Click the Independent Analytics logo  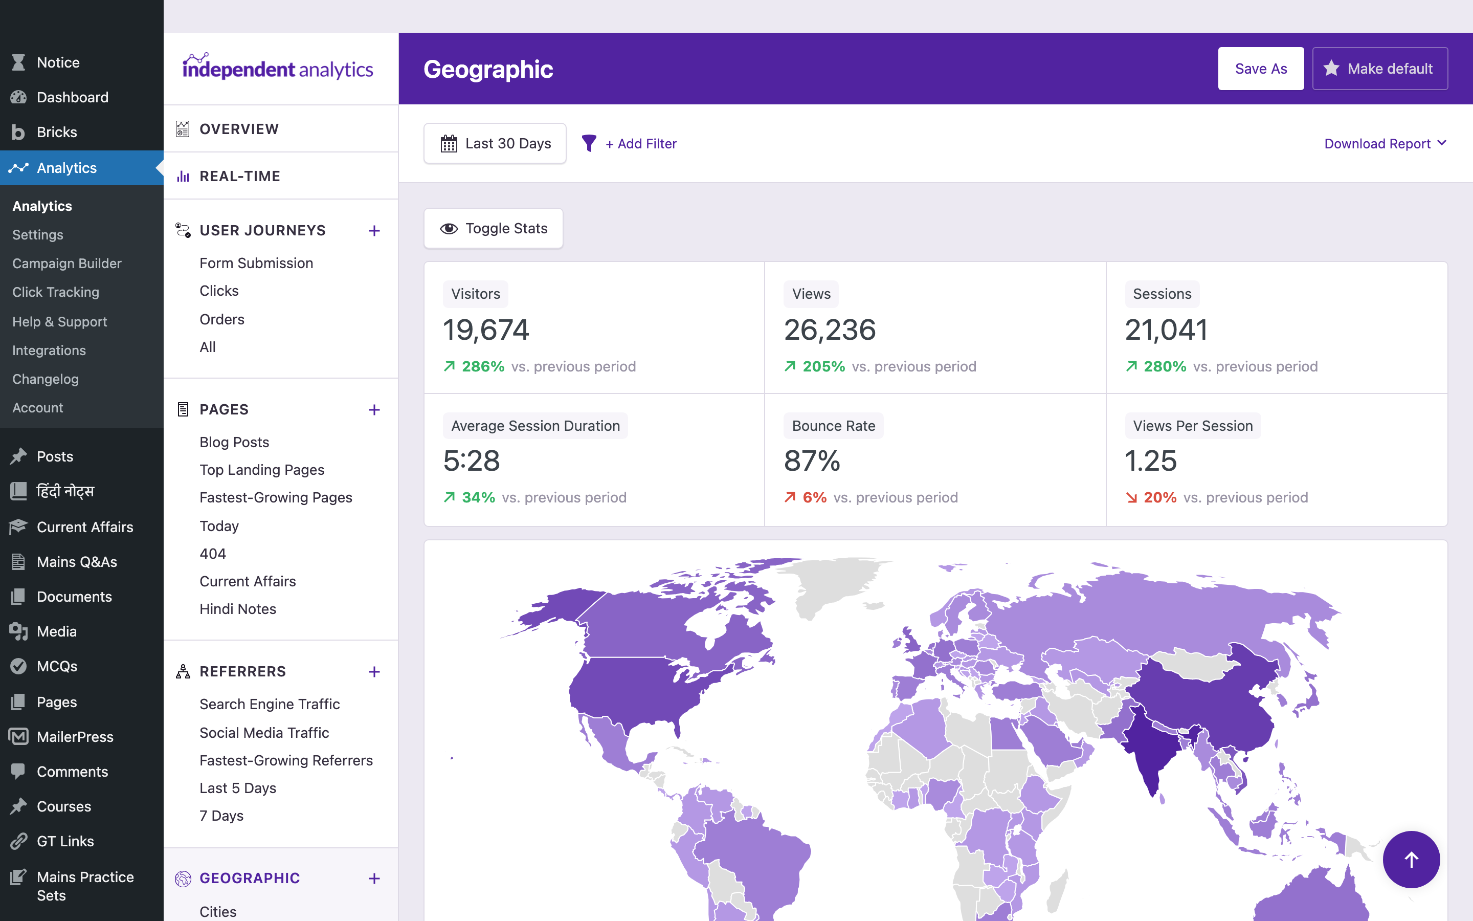[x=278, y=67]
